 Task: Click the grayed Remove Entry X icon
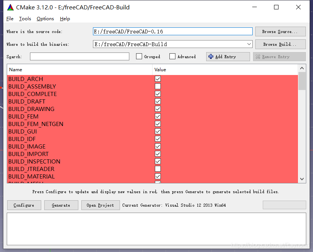[258, 57]
